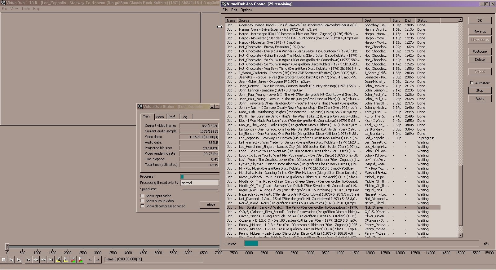496x270 pixels.
Task: Open Options menu in Job Control
Action: 246,10
